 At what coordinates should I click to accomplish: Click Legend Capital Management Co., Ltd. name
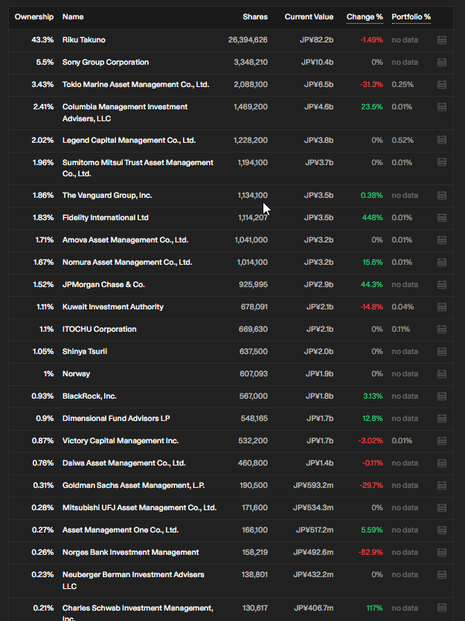[129, 141]
